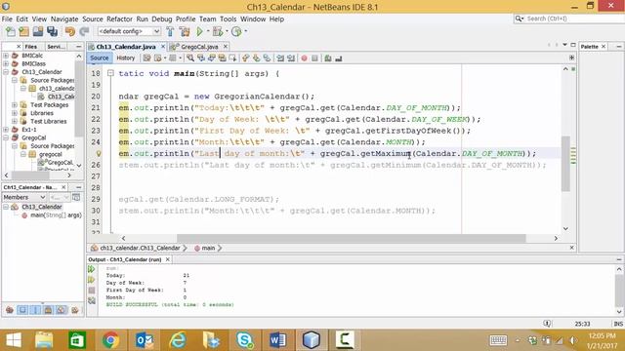Click the Redo arrow icon

[x=84, y=31]
